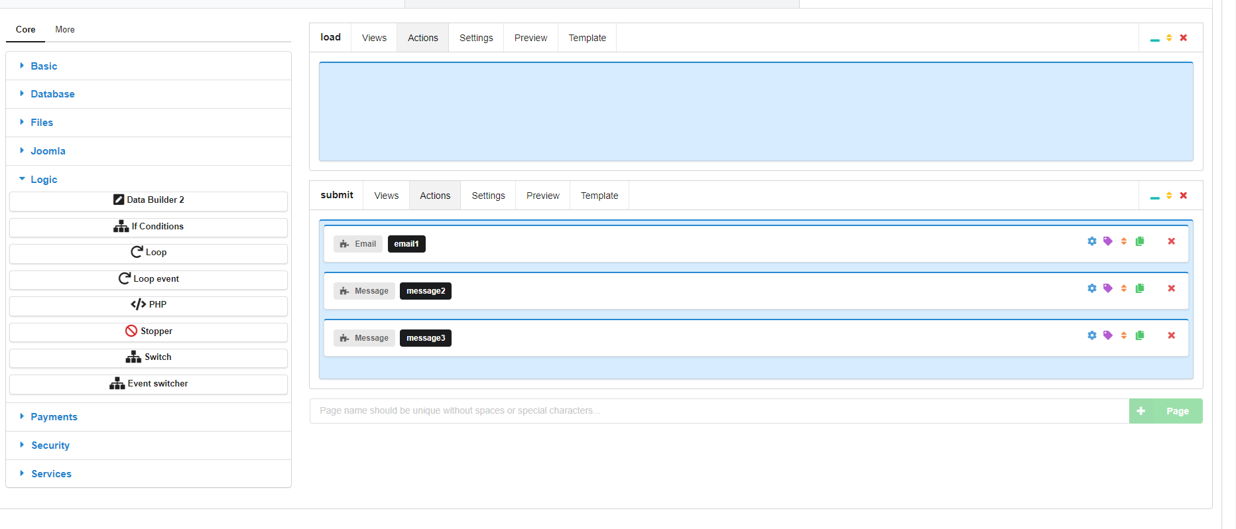1236x529 pixels.
Task: Collapse the submit page panel
Action: pos(1154,197)
